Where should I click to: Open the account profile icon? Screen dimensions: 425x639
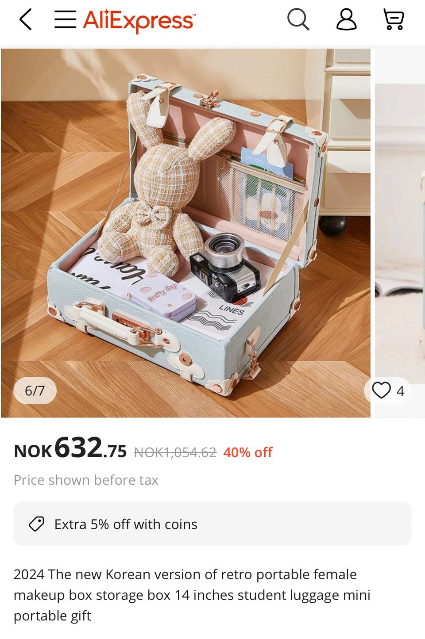tap(346, 19)
